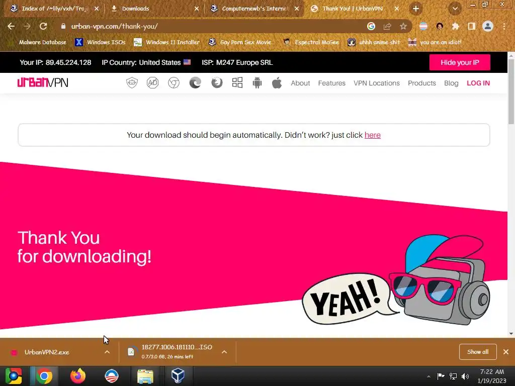The height and width of the screenshot is (386, 515).
Task: Bookmark this page with the star icon
Action: 403,26
